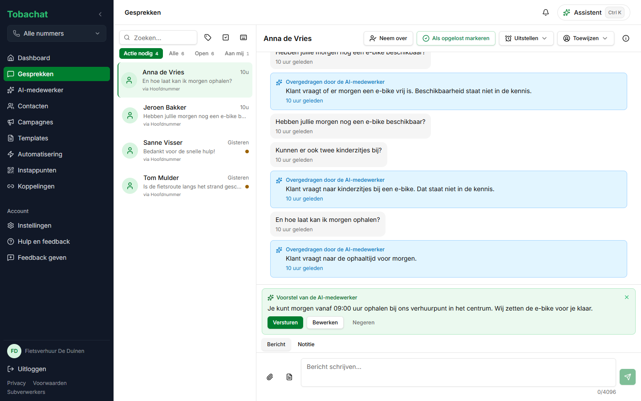Click the tag filter icon
Screen dimensions: 641x401
pos(208,37)
